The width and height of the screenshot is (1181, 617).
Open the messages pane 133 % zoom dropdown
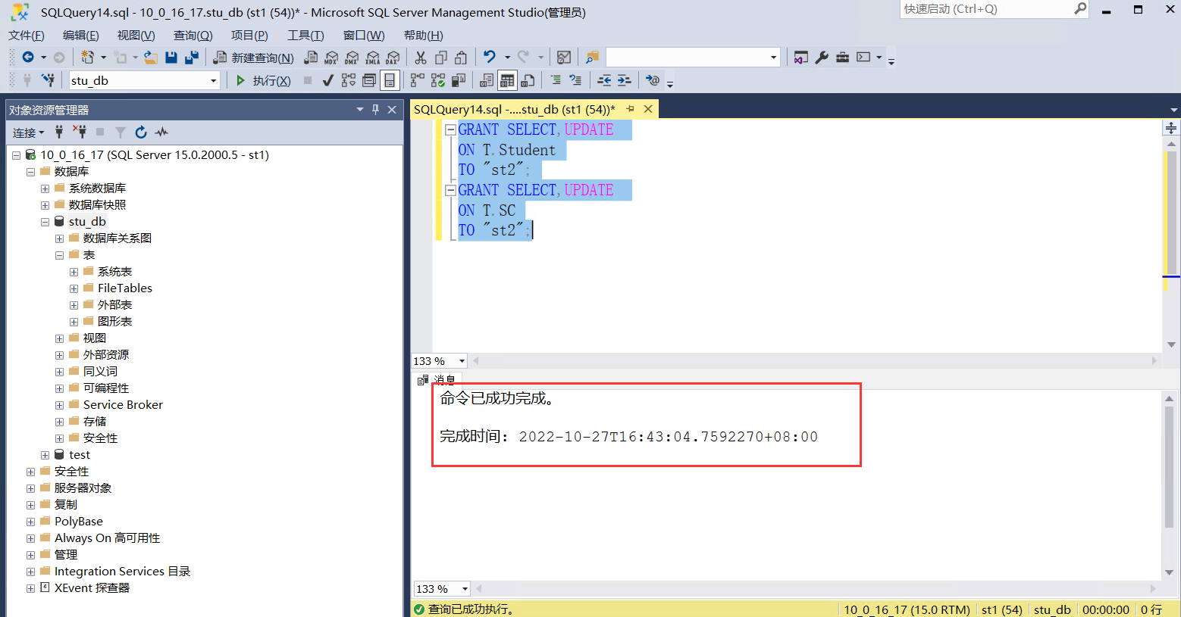(x=465, y=589)
